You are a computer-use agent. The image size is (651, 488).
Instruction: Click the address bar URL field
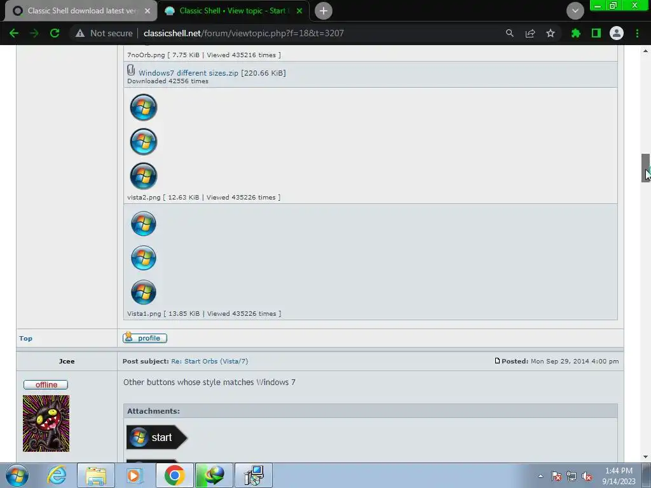tap(243, 33)
